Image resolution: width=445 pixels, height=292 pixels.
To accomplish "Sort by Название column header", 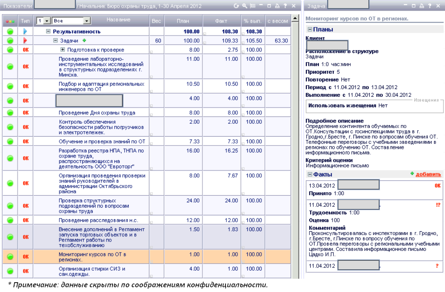I will click(119, 20).
